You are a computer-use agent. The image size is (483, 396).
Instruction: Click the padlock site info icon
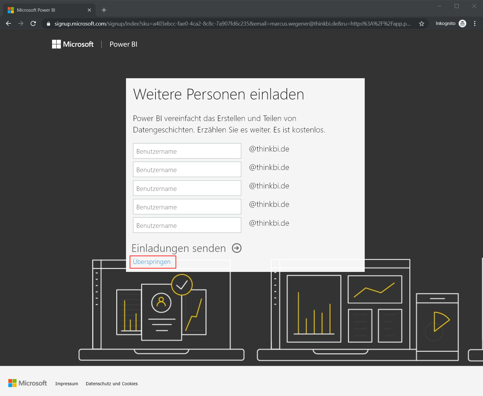tap(48, 24)
